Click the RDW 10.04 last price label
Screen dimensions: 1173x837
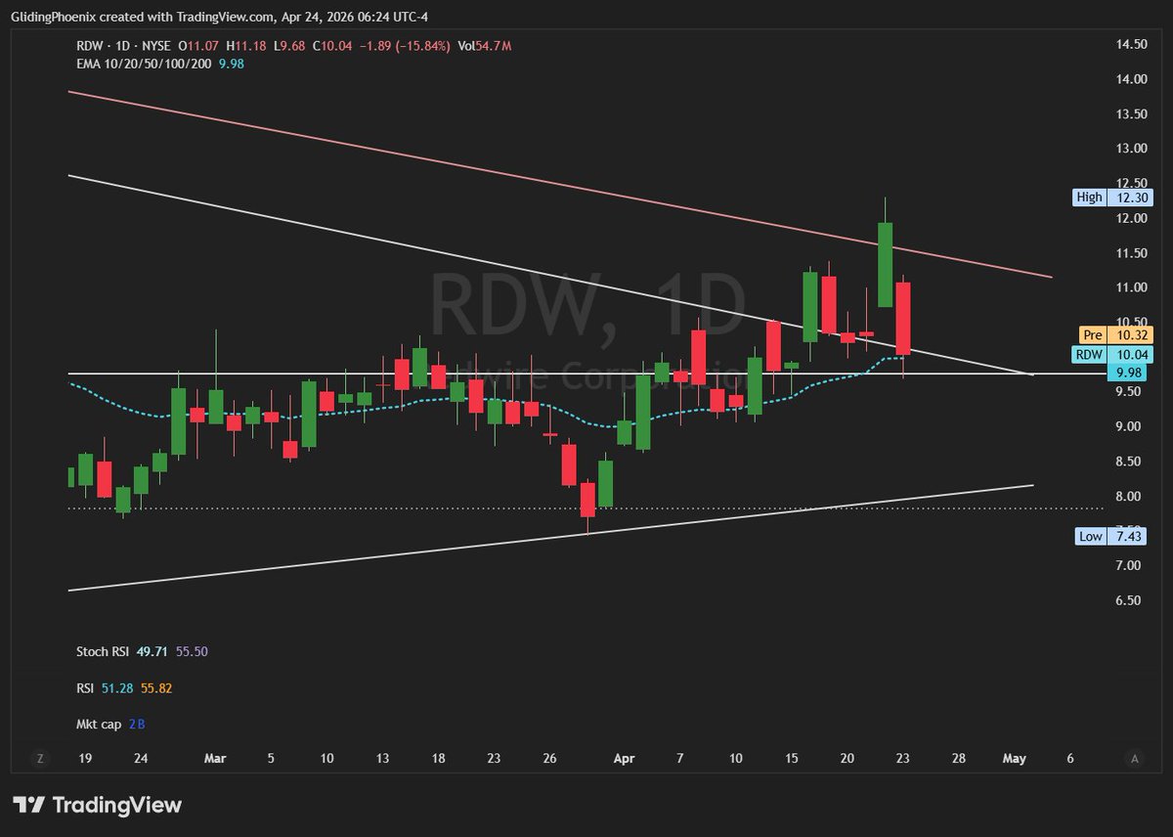tap(1112, 354)
